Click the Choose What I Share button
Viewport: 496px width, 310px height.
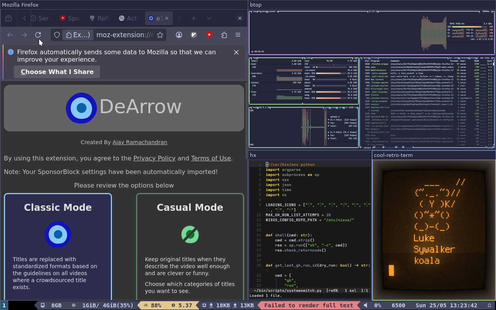[x=57, y=72]
